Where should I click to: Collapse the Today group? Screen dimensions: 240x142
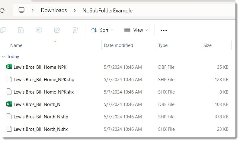(x=3, y=56)
